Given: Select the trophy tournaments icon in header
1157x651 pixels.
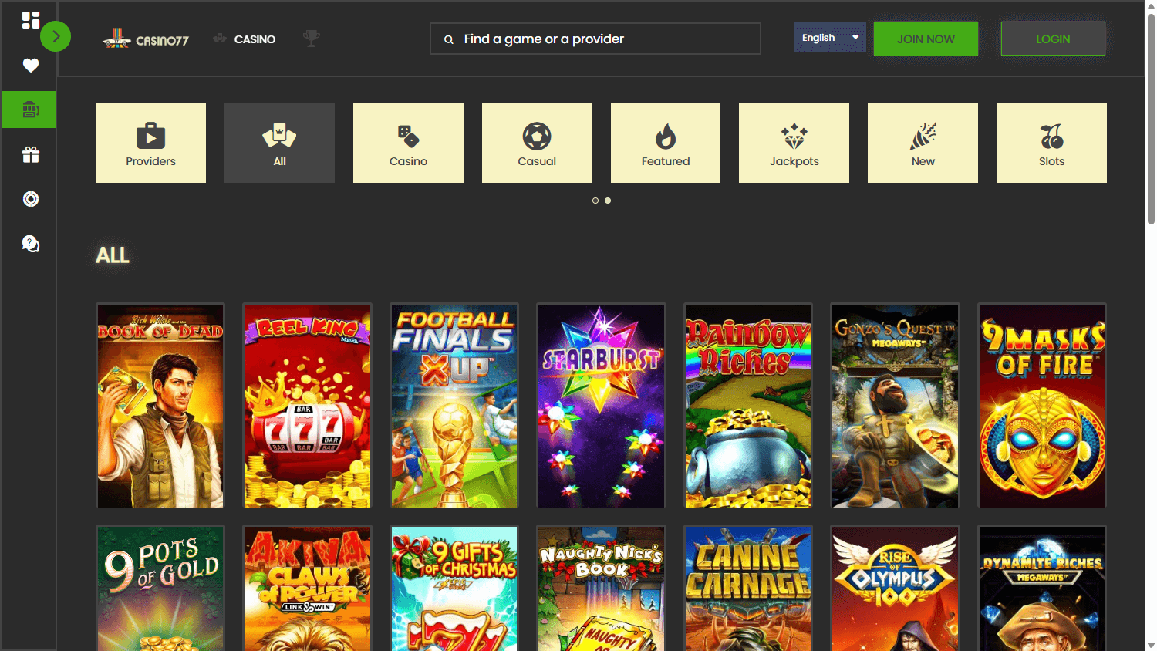Looking at the screenshot, I should [311, 37].
